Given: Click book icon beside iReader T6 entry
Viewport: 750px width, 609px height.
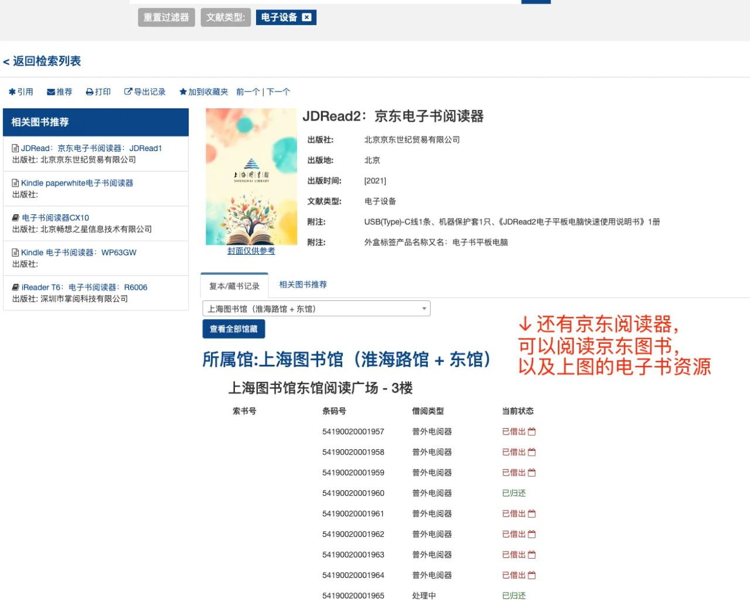Looking at the screenshot, I should [16, 287].
